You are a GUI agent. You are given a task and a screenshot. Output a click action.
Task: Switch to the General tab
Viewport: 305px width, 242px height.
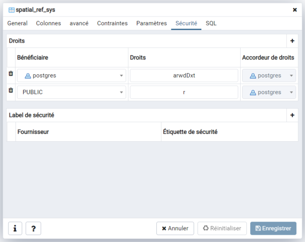tap(17, 23)
